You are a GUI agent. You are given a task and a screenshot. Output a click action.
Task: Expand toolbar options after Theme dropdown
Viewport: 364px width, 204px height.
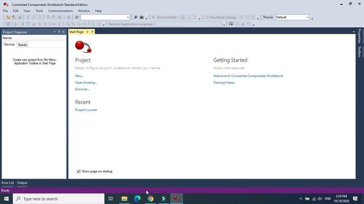click(x=312, y=19)
